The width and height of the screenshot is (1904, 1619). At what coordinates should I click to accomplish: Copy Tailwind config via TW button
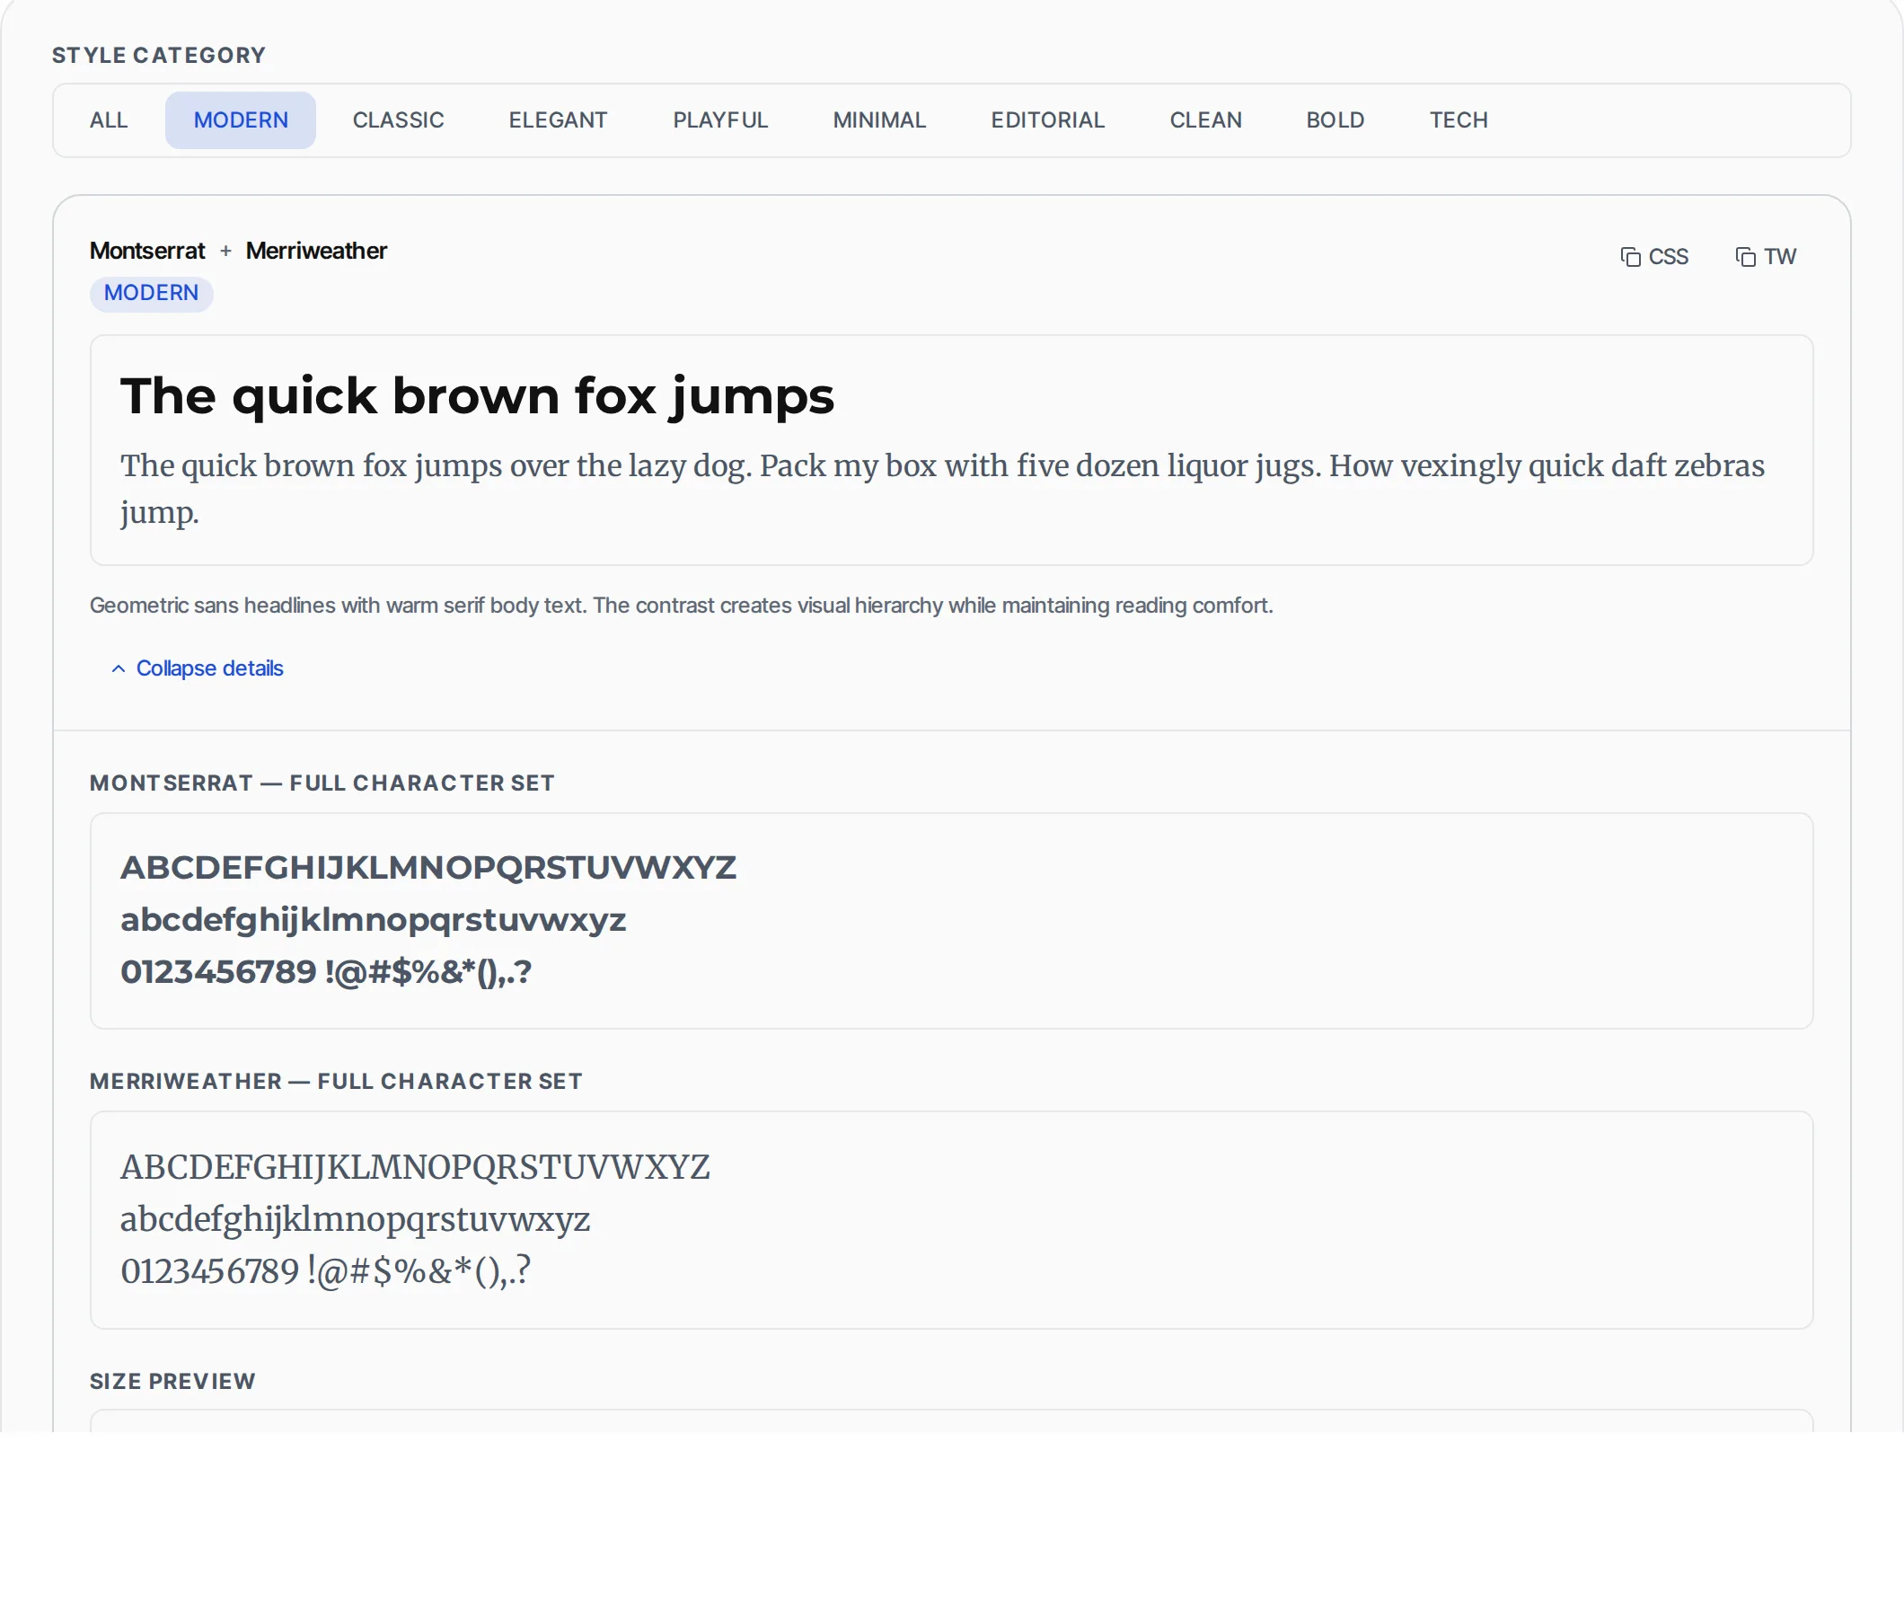click(1766, 257)
